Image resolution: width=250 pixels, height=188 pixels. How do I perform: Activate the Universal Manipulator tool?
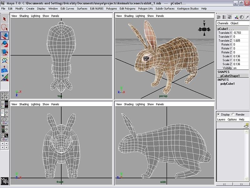pos(4,60)
